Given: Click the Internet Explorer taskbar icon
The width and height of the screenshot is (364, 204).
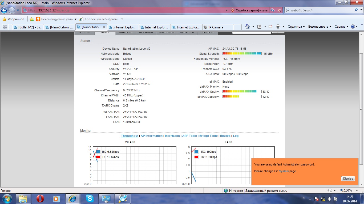Looking at the screenshot, I should coord(72,199).
